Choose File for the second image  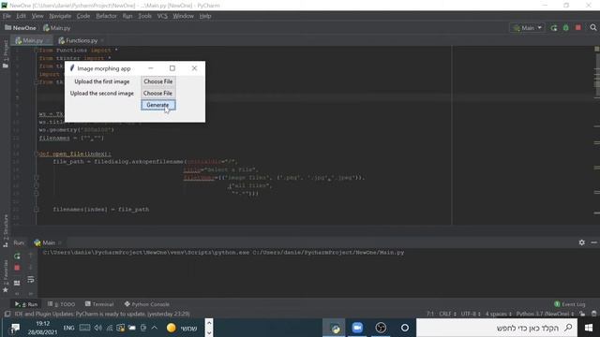(158, 94)
